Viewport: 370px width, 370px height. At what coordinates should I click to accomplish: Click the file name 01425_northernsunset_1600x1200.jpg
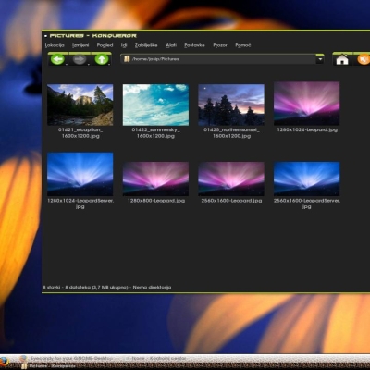231,133
